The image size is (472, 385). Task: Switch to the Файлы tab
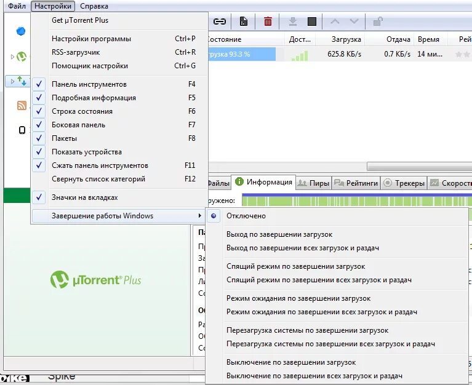tap(219, 183)
